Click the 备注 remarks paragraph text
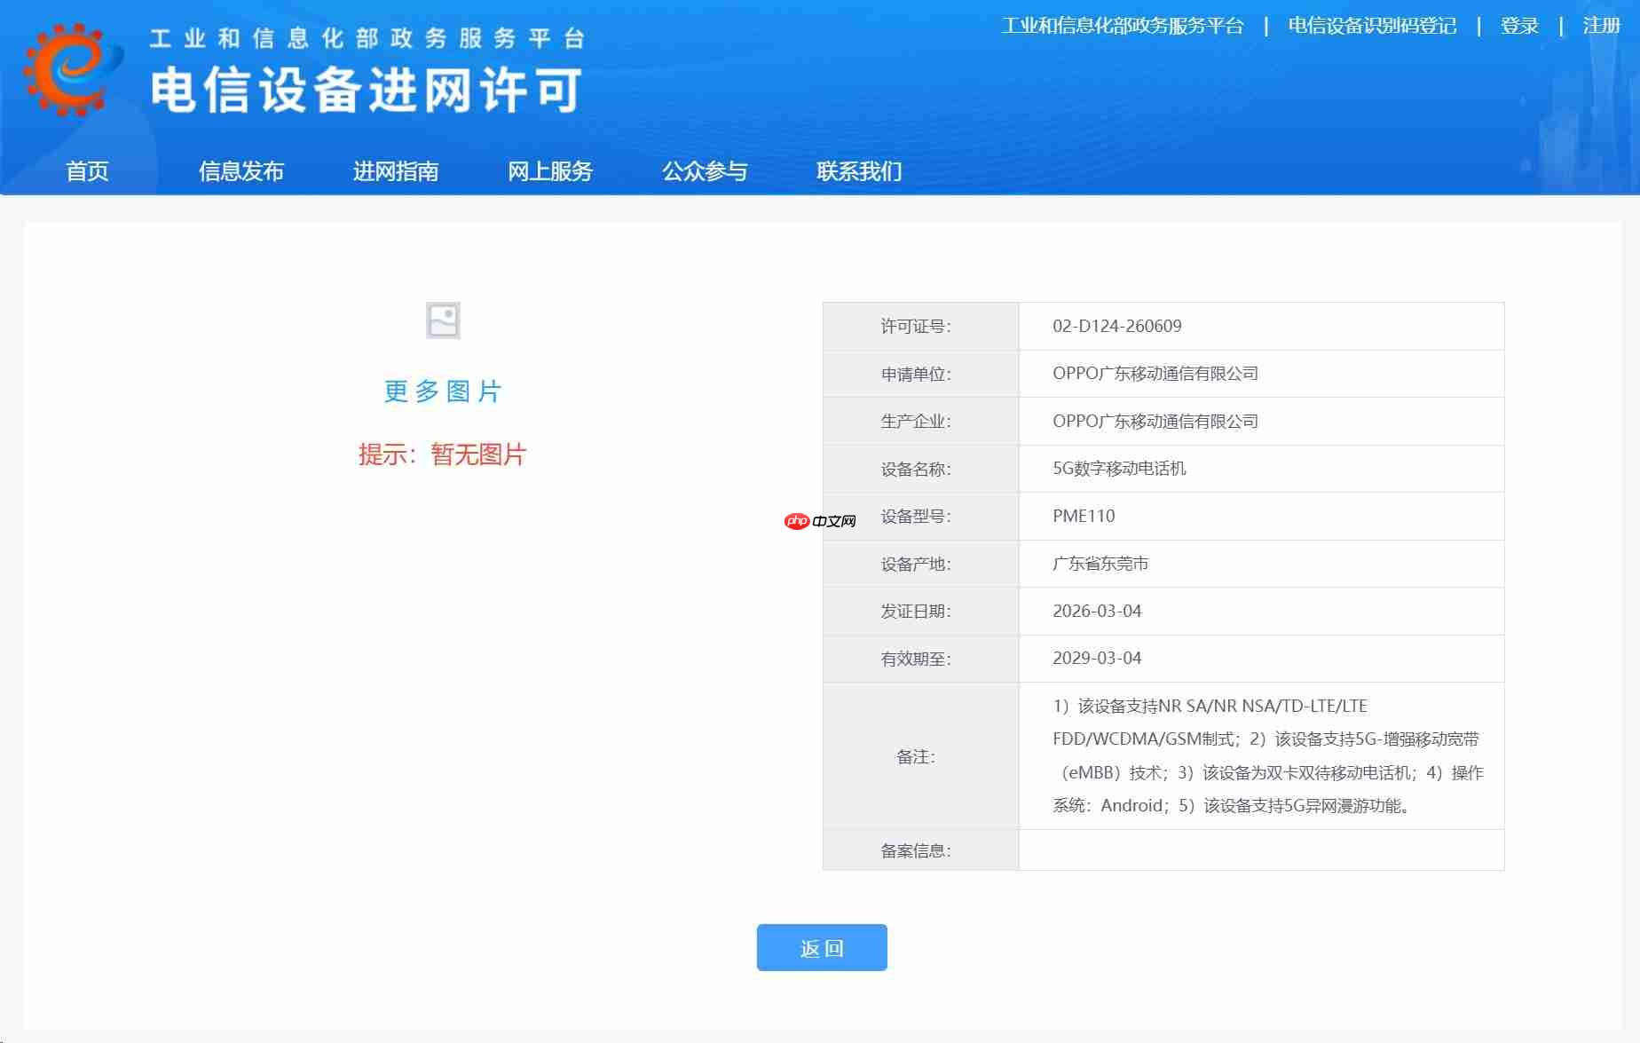The width and height of the screenshot is (1640, 1043). 1267,756
